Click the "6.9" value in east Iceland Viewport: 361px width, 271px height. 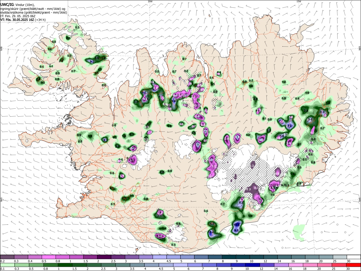[323, 112]
